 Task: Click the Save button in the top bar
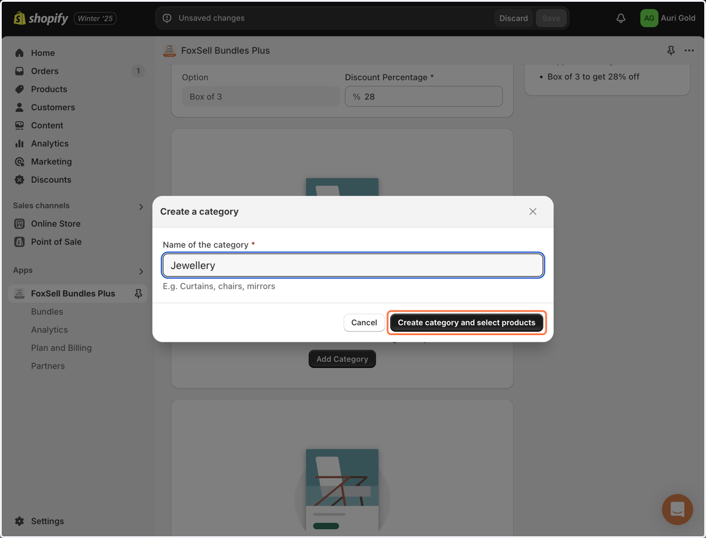pyautogui.click(x=551, y=18)
